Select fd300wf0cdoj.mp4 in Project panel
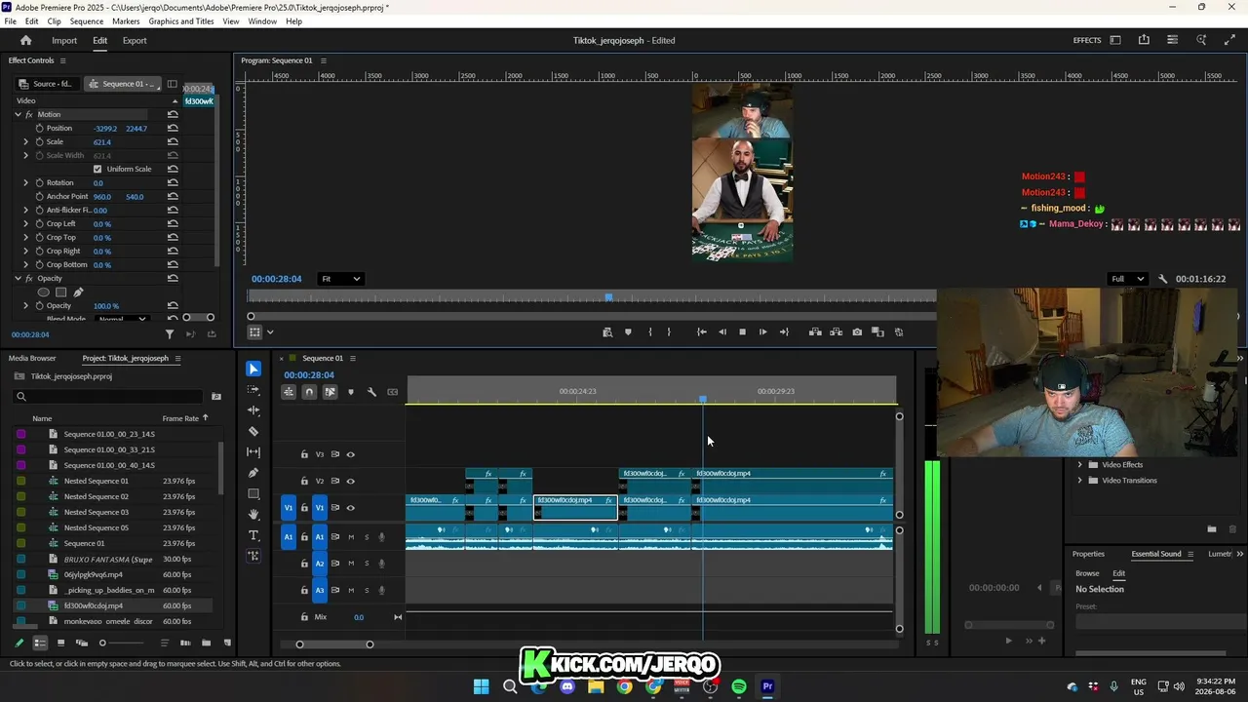This screenshot has height=702, width=1248. (94, 605)
